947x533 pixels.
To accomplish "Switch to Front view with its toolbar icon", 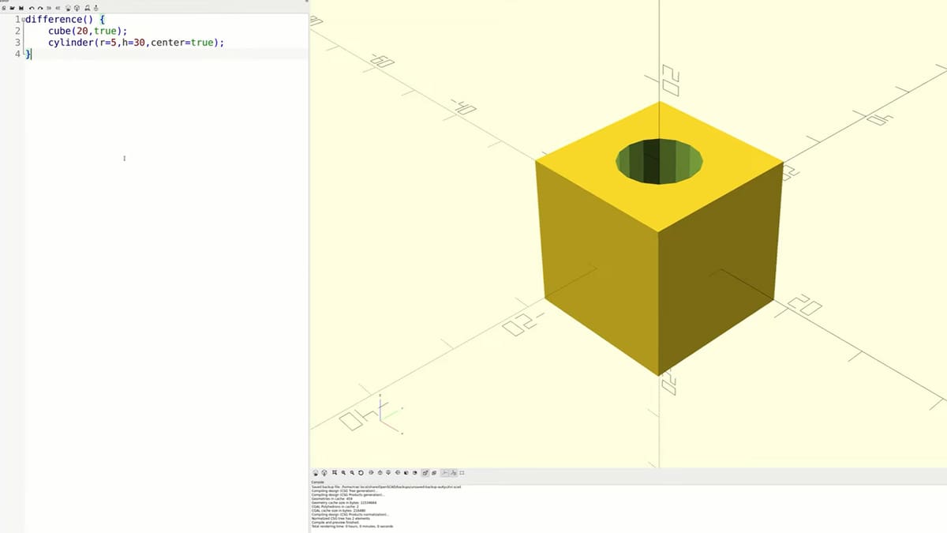I will pyautogui.click(x=406, y=472).
